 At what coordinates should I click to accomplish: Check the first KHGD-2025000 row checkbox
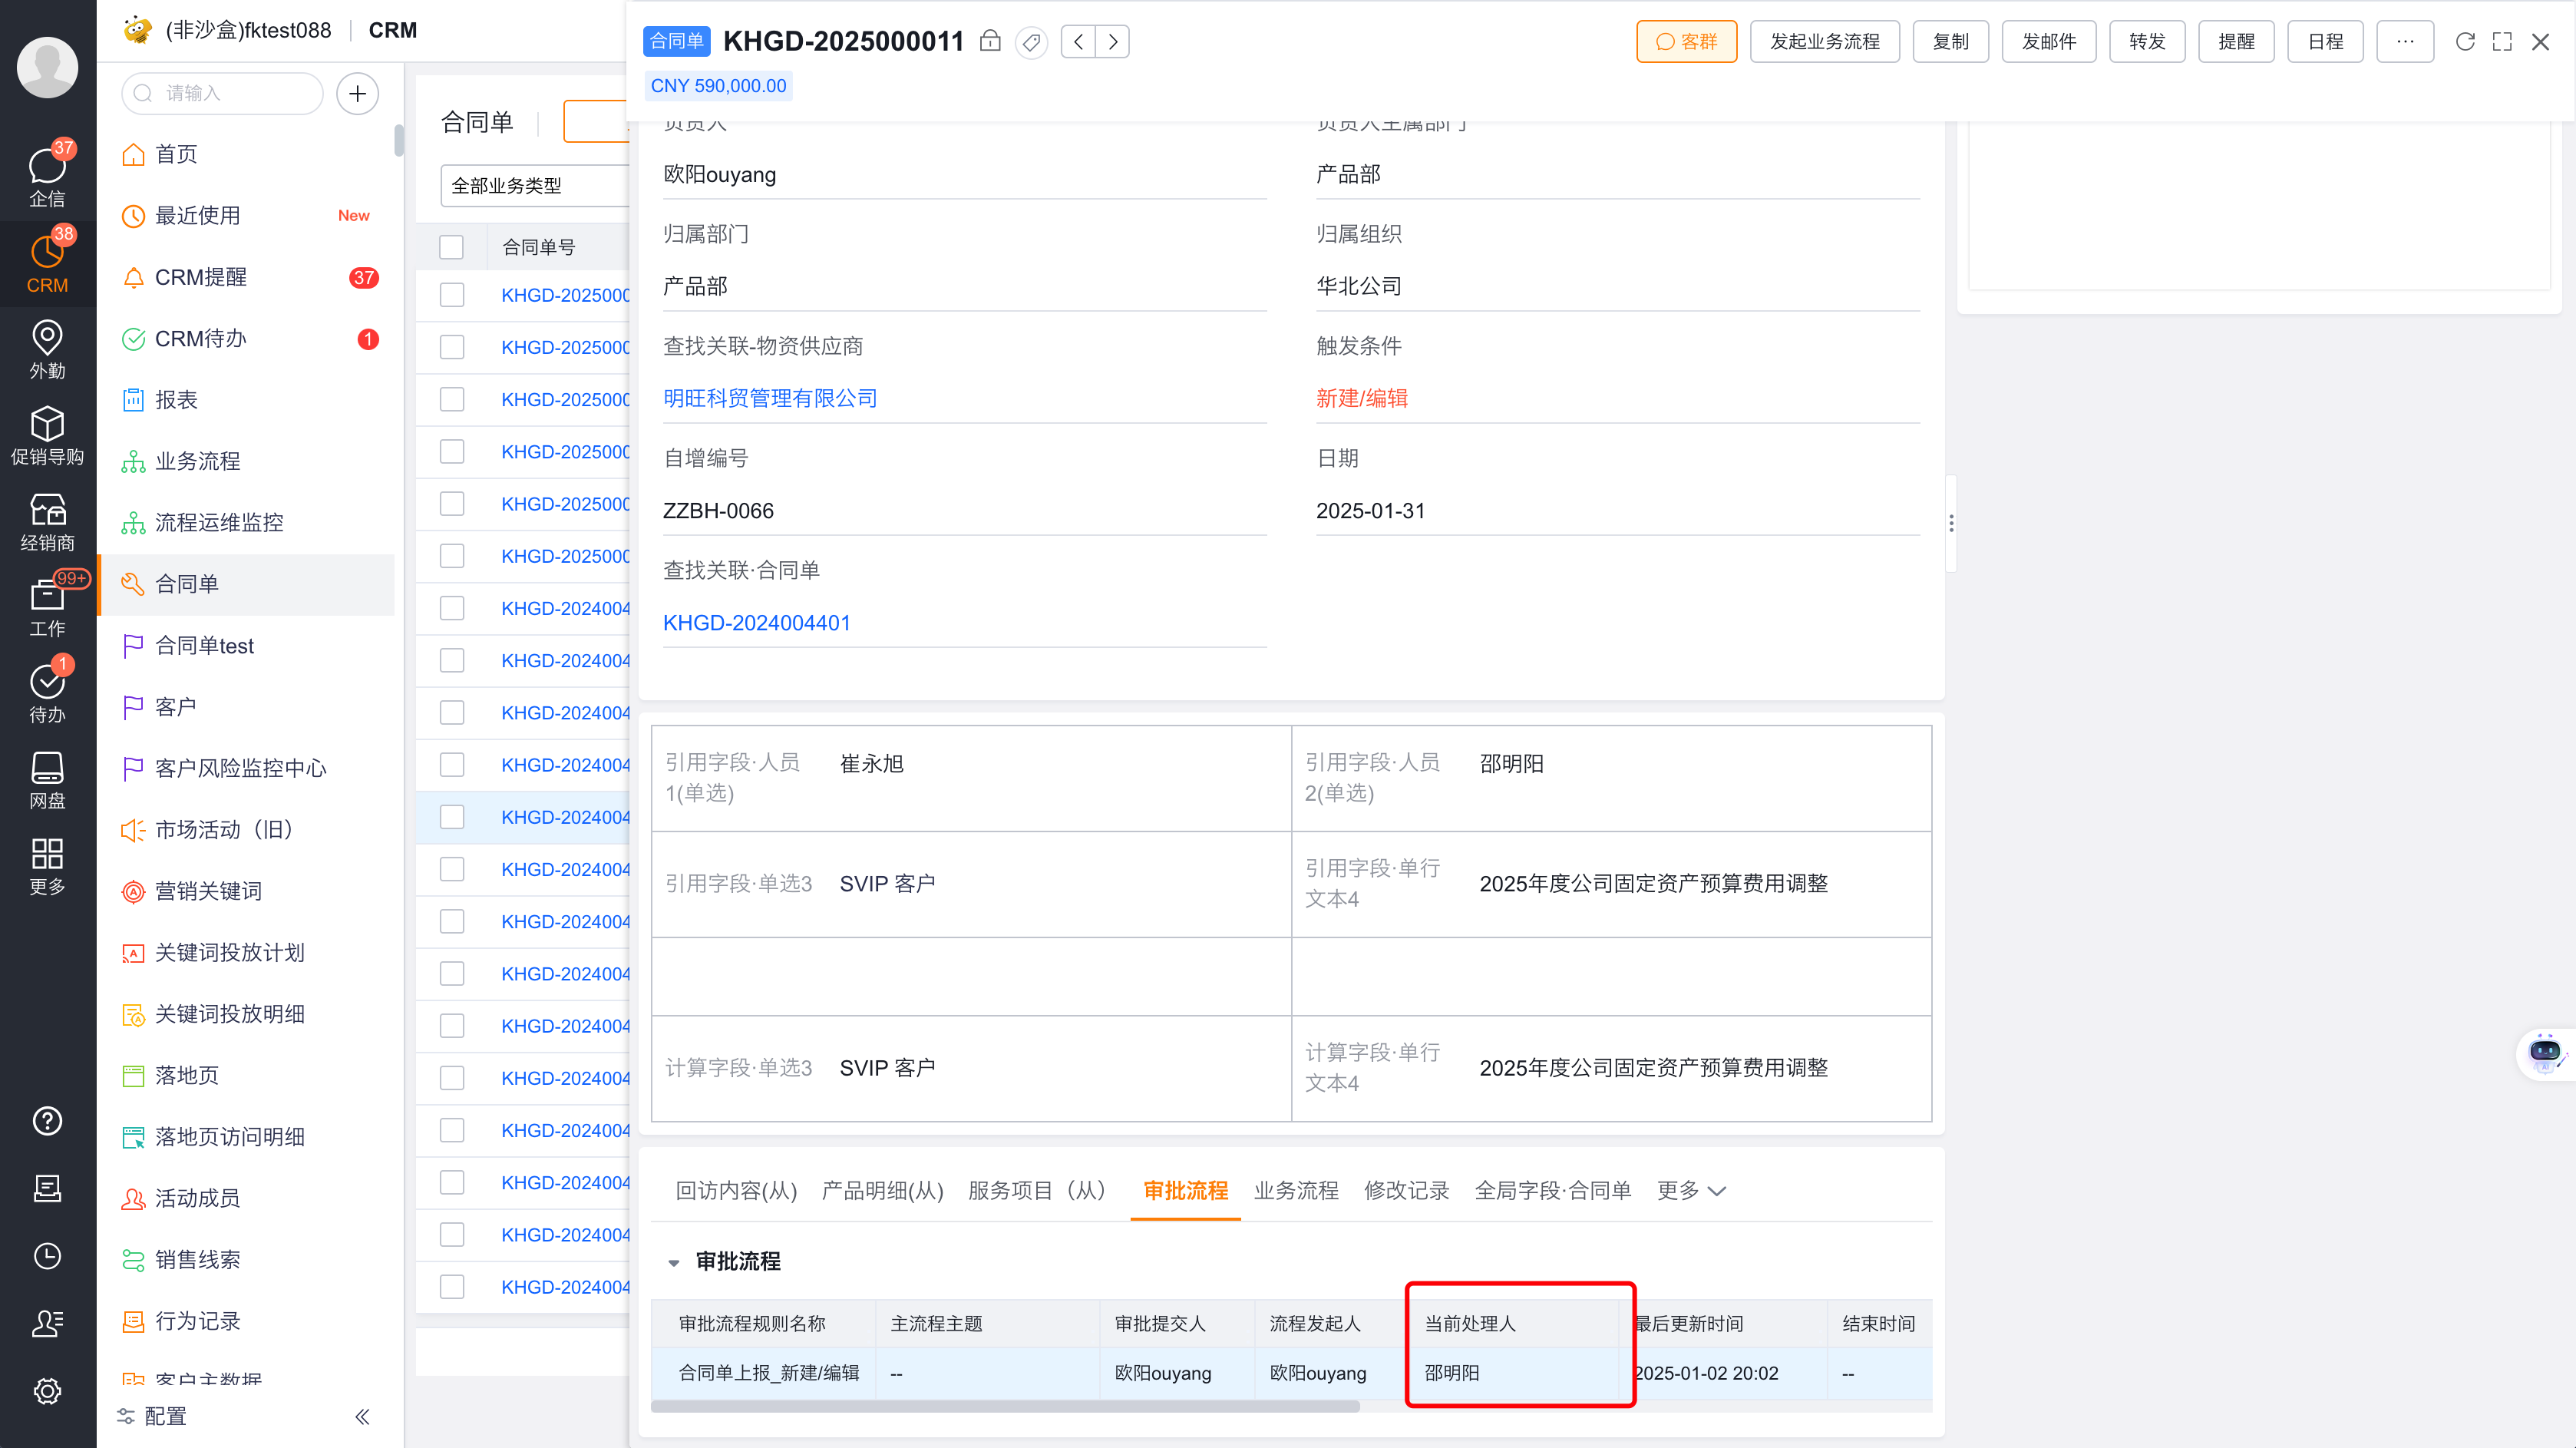[452, 295]
